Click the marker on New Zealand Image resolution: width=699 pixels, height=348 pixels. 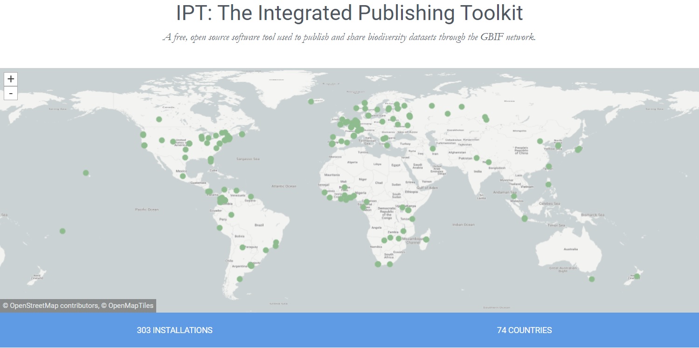click(x=637, y=276)
